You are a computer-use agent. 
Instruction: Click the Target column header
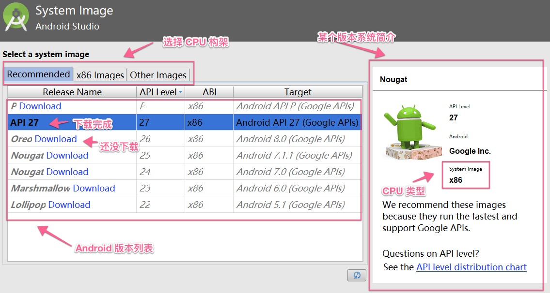(x=298, y=92)
